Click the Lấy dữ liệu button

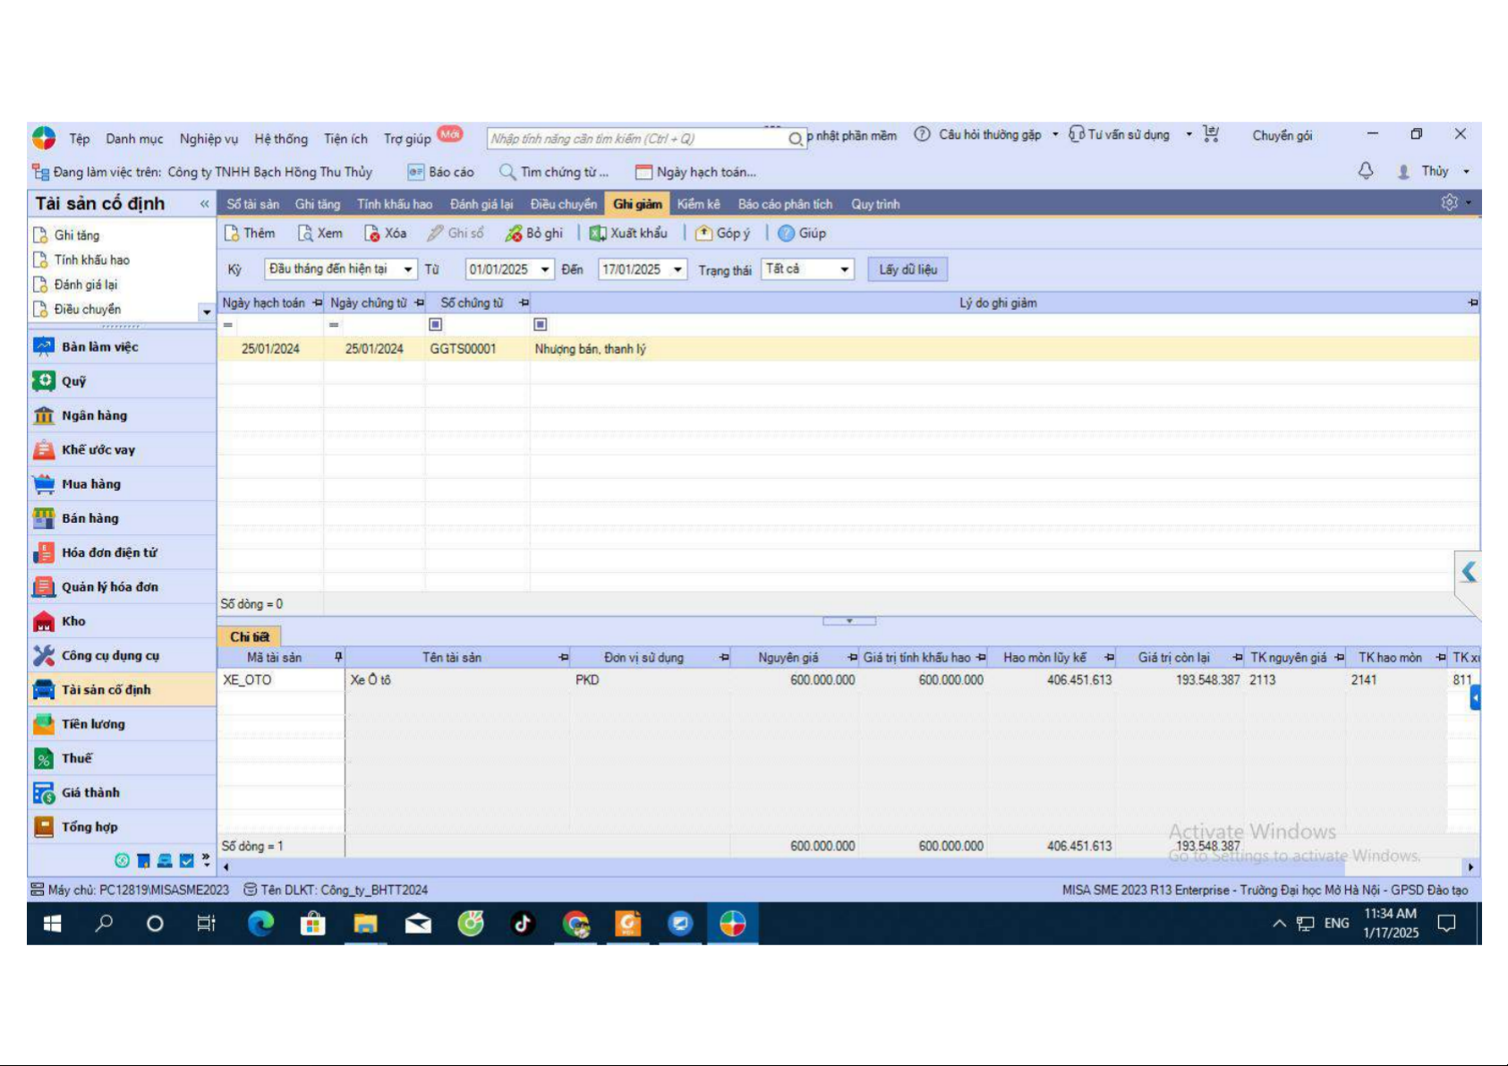pyautogui.click(x=907, y=269)
